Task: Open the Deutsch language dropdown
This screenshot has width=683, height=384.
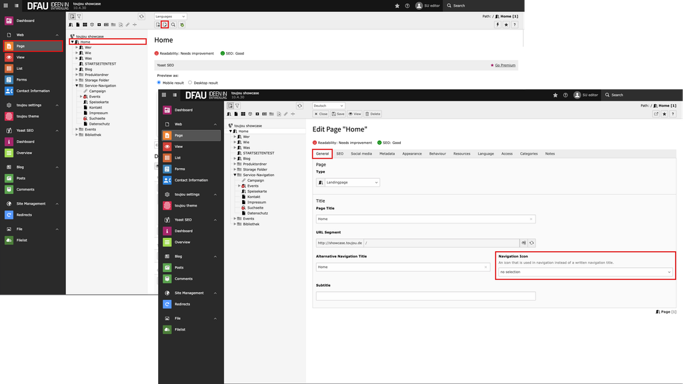Action: pos(328,105)
